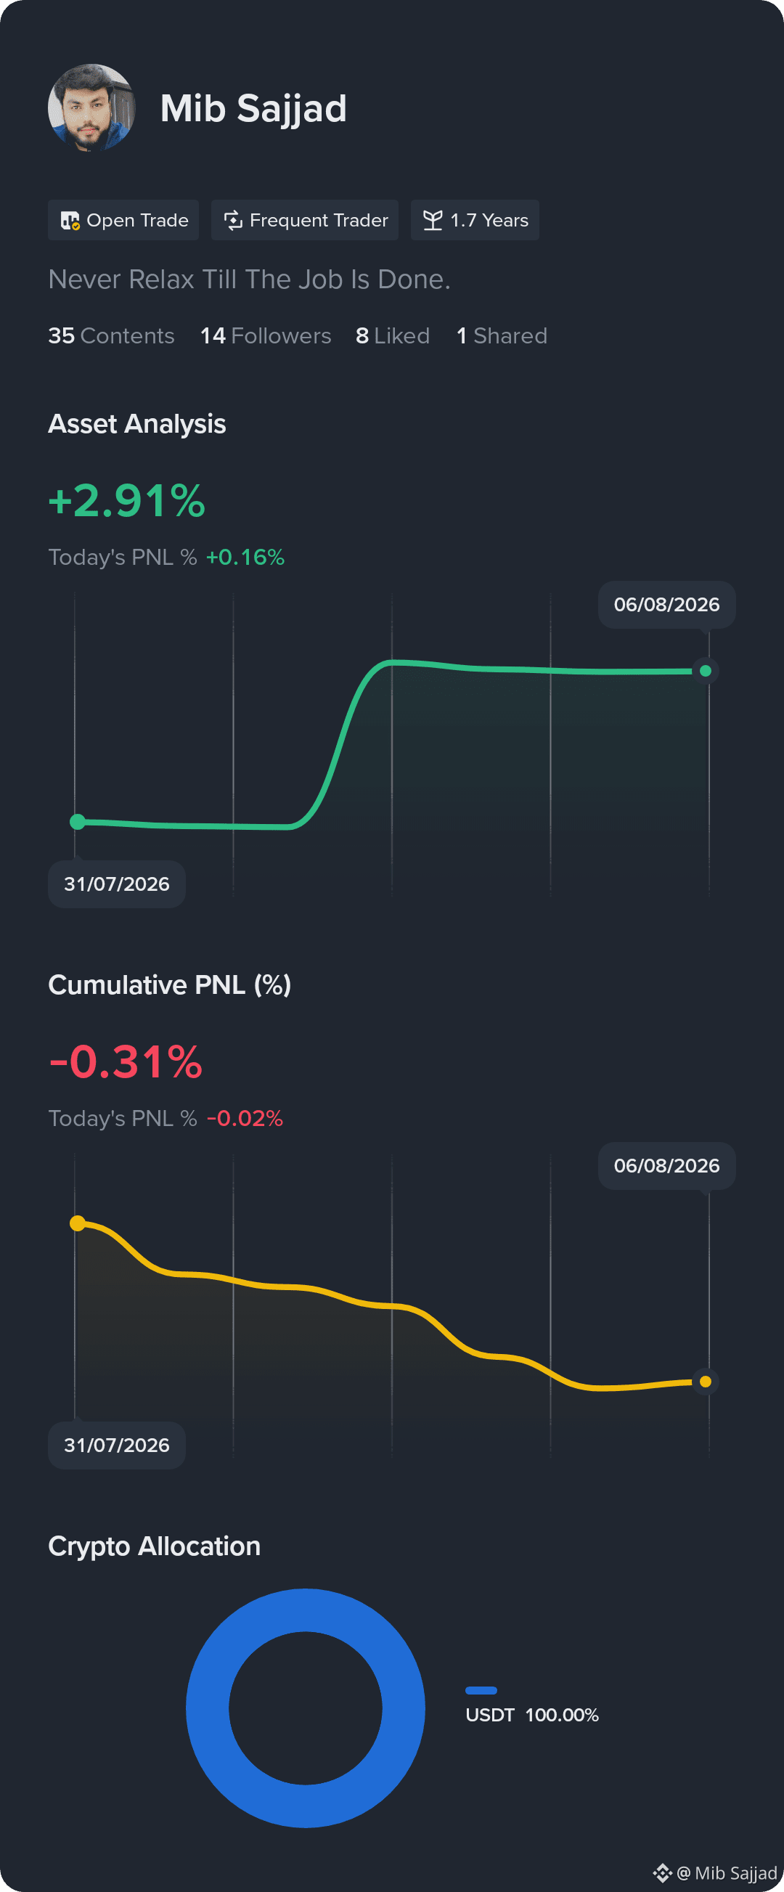Viewport: 784px width, 1892px height.
Task: Open the 35 Contents list
Action: tap(112, 335)
